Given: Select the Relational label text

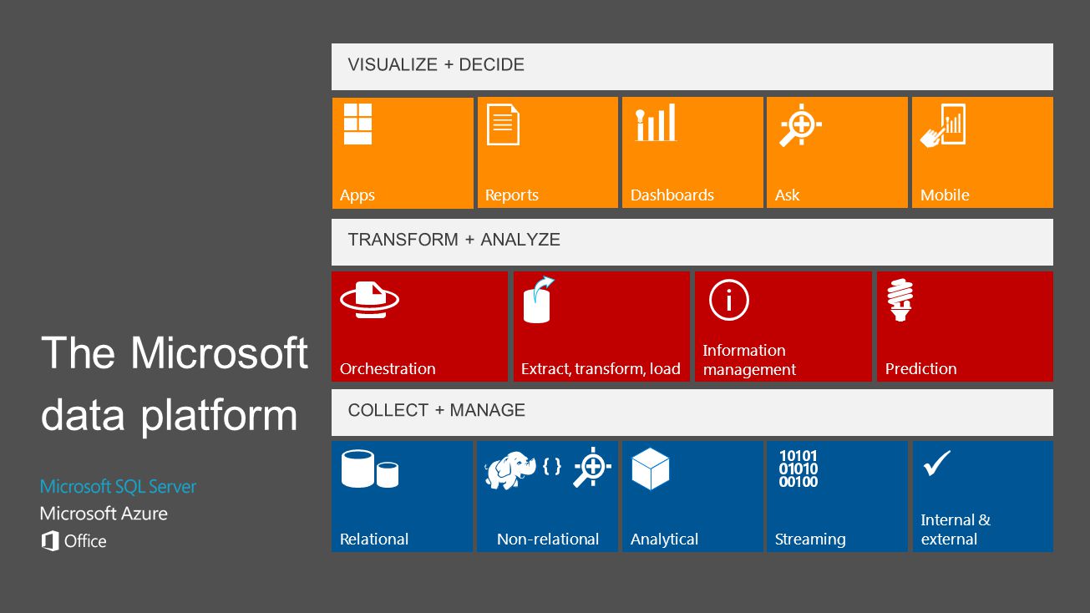Looking at the screenshot, I should 374,540.
